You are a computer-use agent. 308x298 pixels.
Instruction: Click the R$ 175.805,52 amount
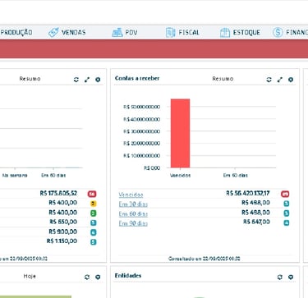[x=58, y=194]
